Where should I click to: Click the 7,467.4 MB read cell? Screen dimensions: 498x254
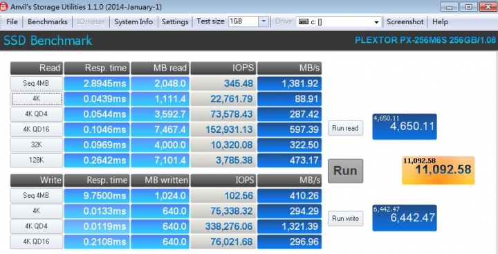pyautogui.click(x=160, y=129)
